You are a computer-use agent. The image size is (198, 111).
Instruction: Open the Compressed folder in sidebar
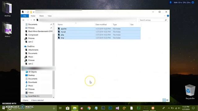point(33,35)
